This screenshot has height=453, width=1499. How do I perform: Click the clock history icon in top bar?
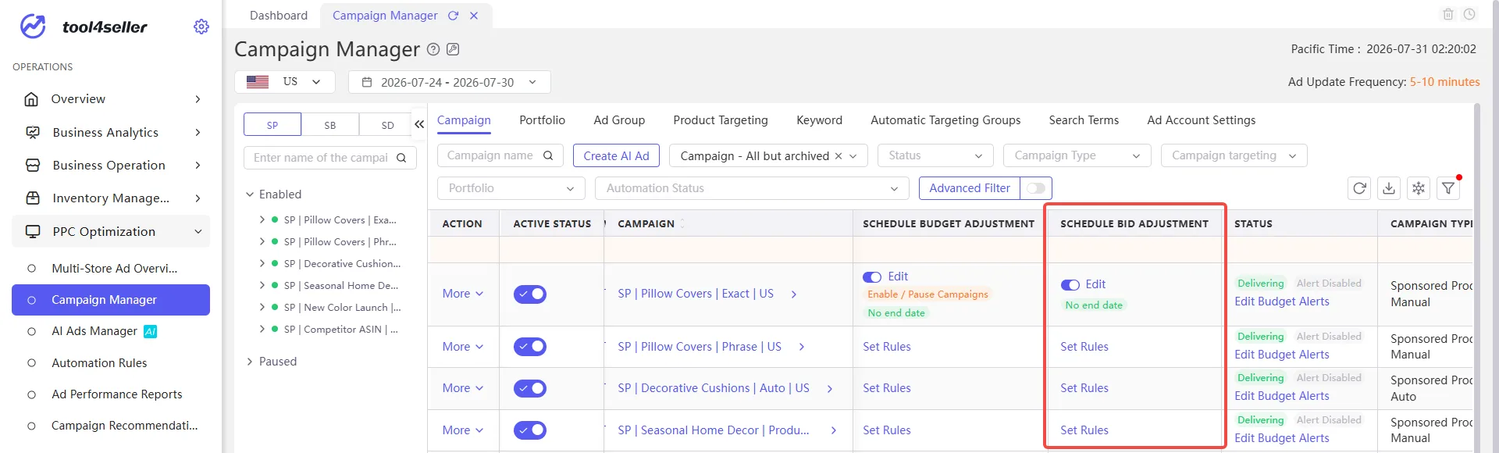coord(1469,14)
